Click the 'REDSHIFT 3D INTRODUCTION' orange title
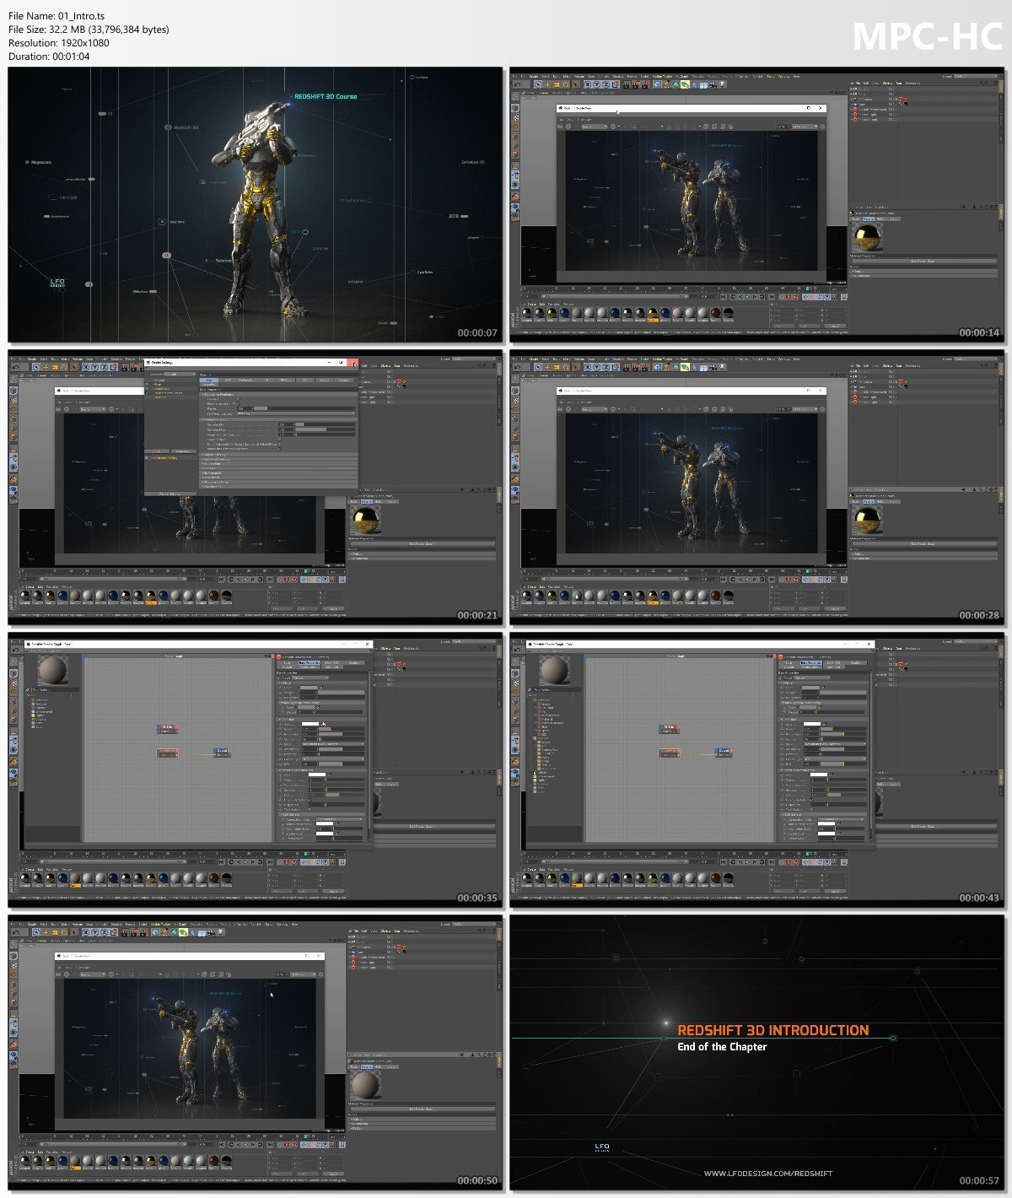1012x1198 pixels. [772, 1030]
